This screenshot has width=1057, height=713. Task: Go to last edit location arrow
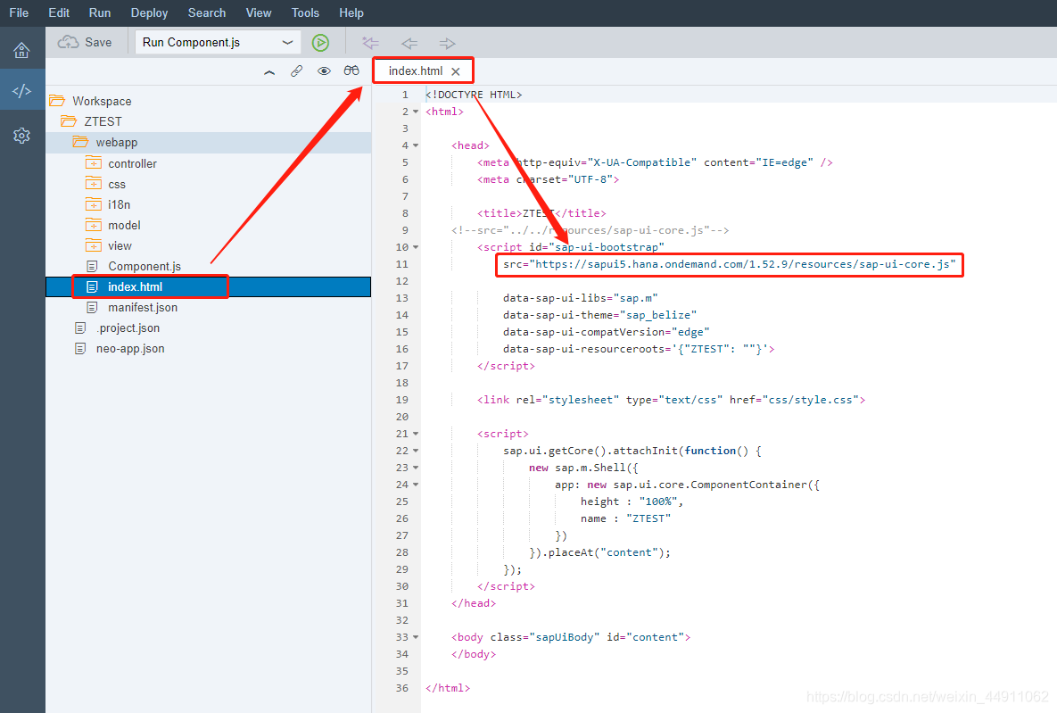370,43
